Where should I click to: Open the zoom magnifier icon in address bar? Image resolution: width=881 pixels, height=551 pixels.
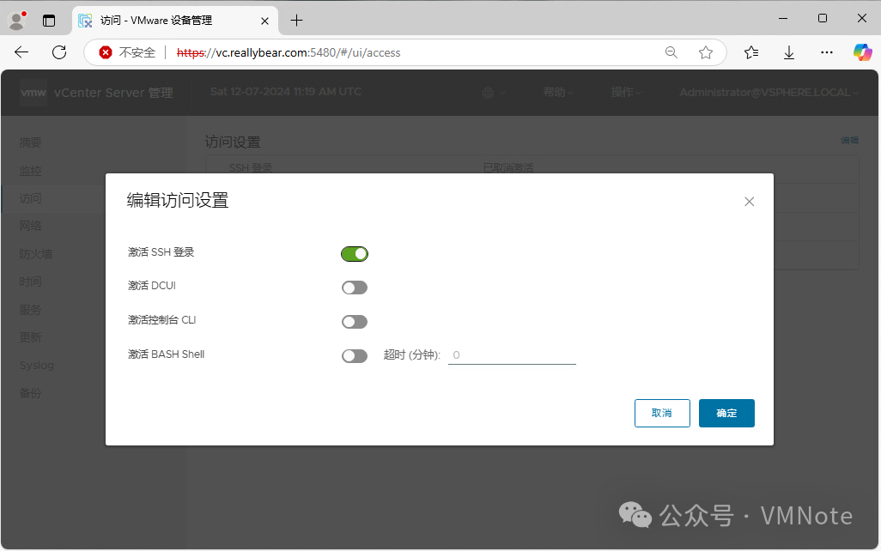[x=671, y=52]
